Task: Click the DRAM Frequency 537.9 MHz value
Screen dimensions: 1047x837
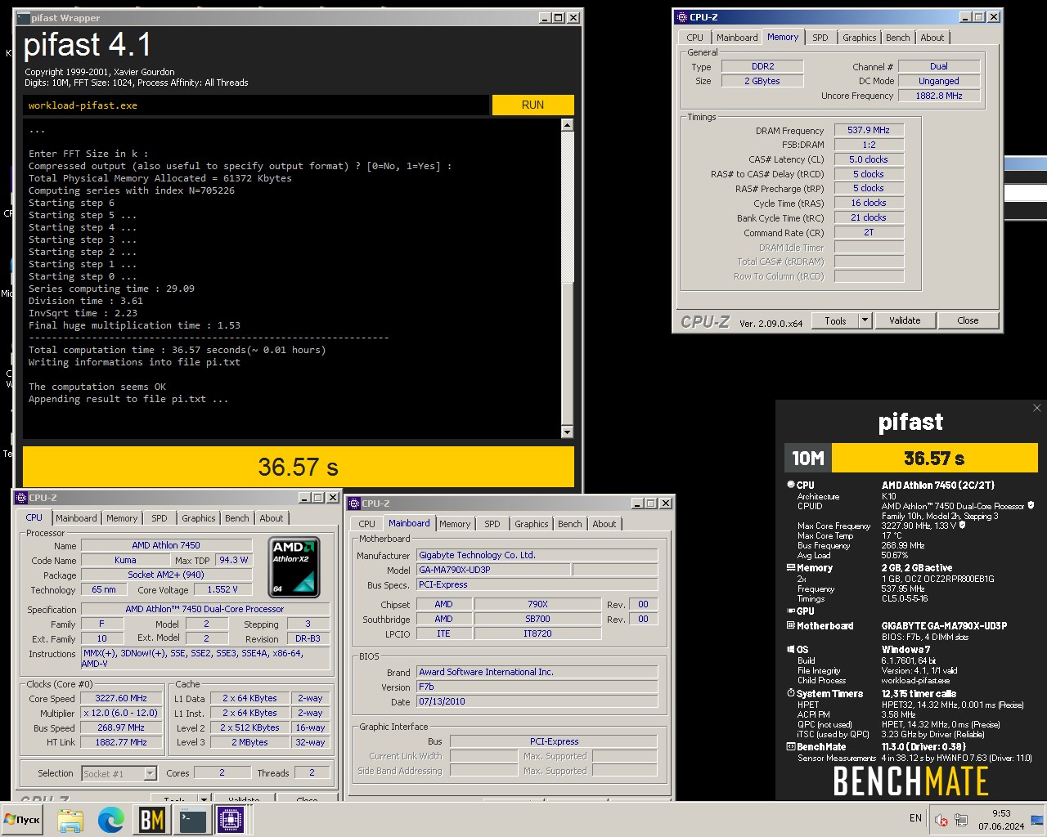Action: coord(869,130)
